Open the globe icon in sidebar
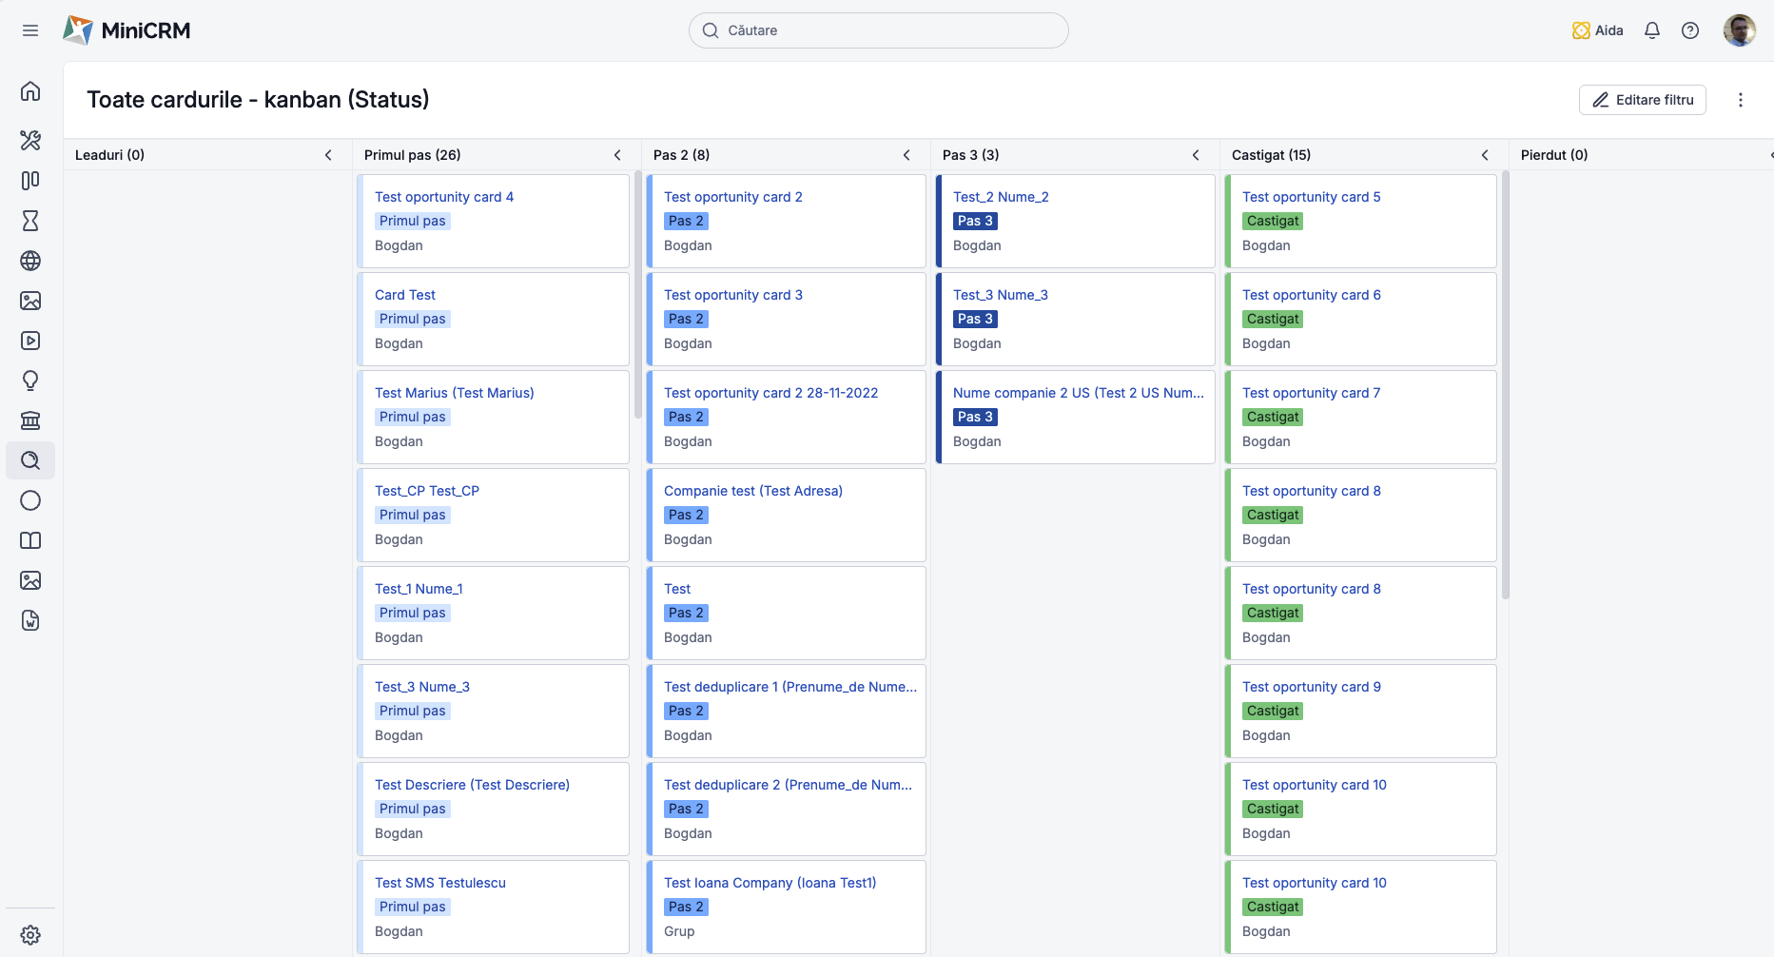Viewport: 1774px width, 957px height. coord(30,261)
